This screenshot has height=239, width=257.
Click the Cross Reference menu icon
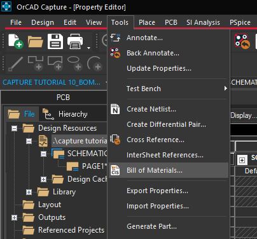click(115, 140)
